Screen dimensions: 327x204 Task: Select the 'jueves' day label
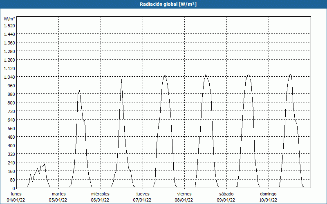click(143, 194)
